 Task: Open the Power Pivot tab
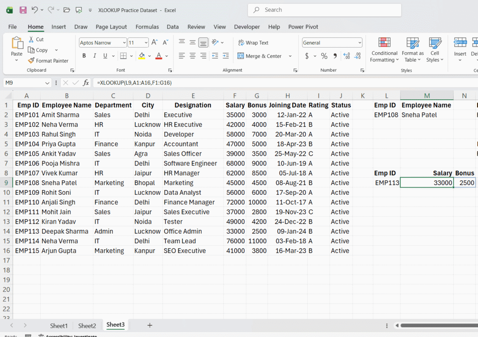[303, 27]
